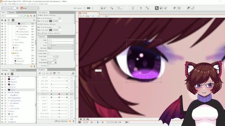Click the Solo button above canvas
The width and height of the screenshot is (225, 126).
click(x=106, y=16)
